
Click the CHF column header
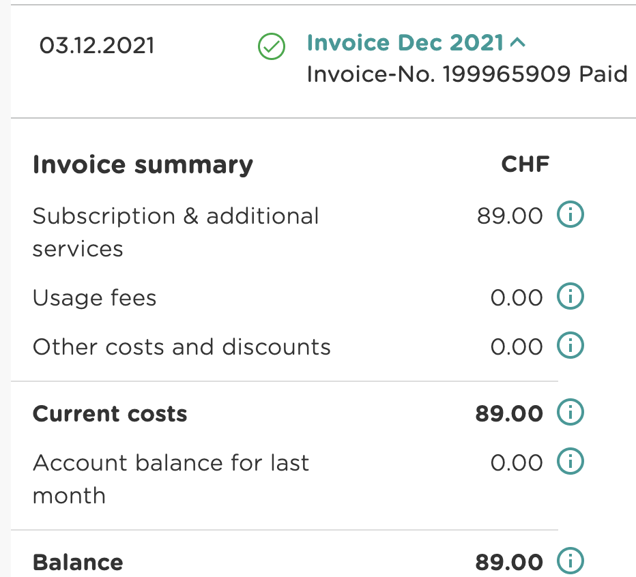[525, 165]
